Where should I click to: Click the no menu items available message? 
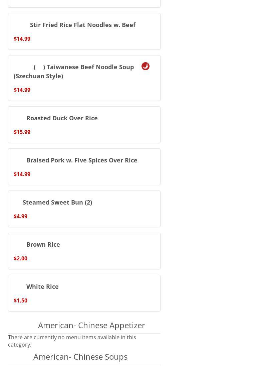pyautogui.click(x=72, y=341)
